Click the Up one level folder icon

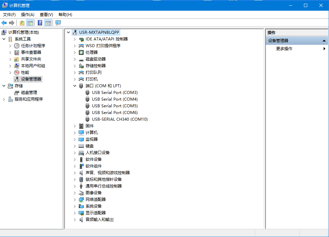tap(22, 23)
